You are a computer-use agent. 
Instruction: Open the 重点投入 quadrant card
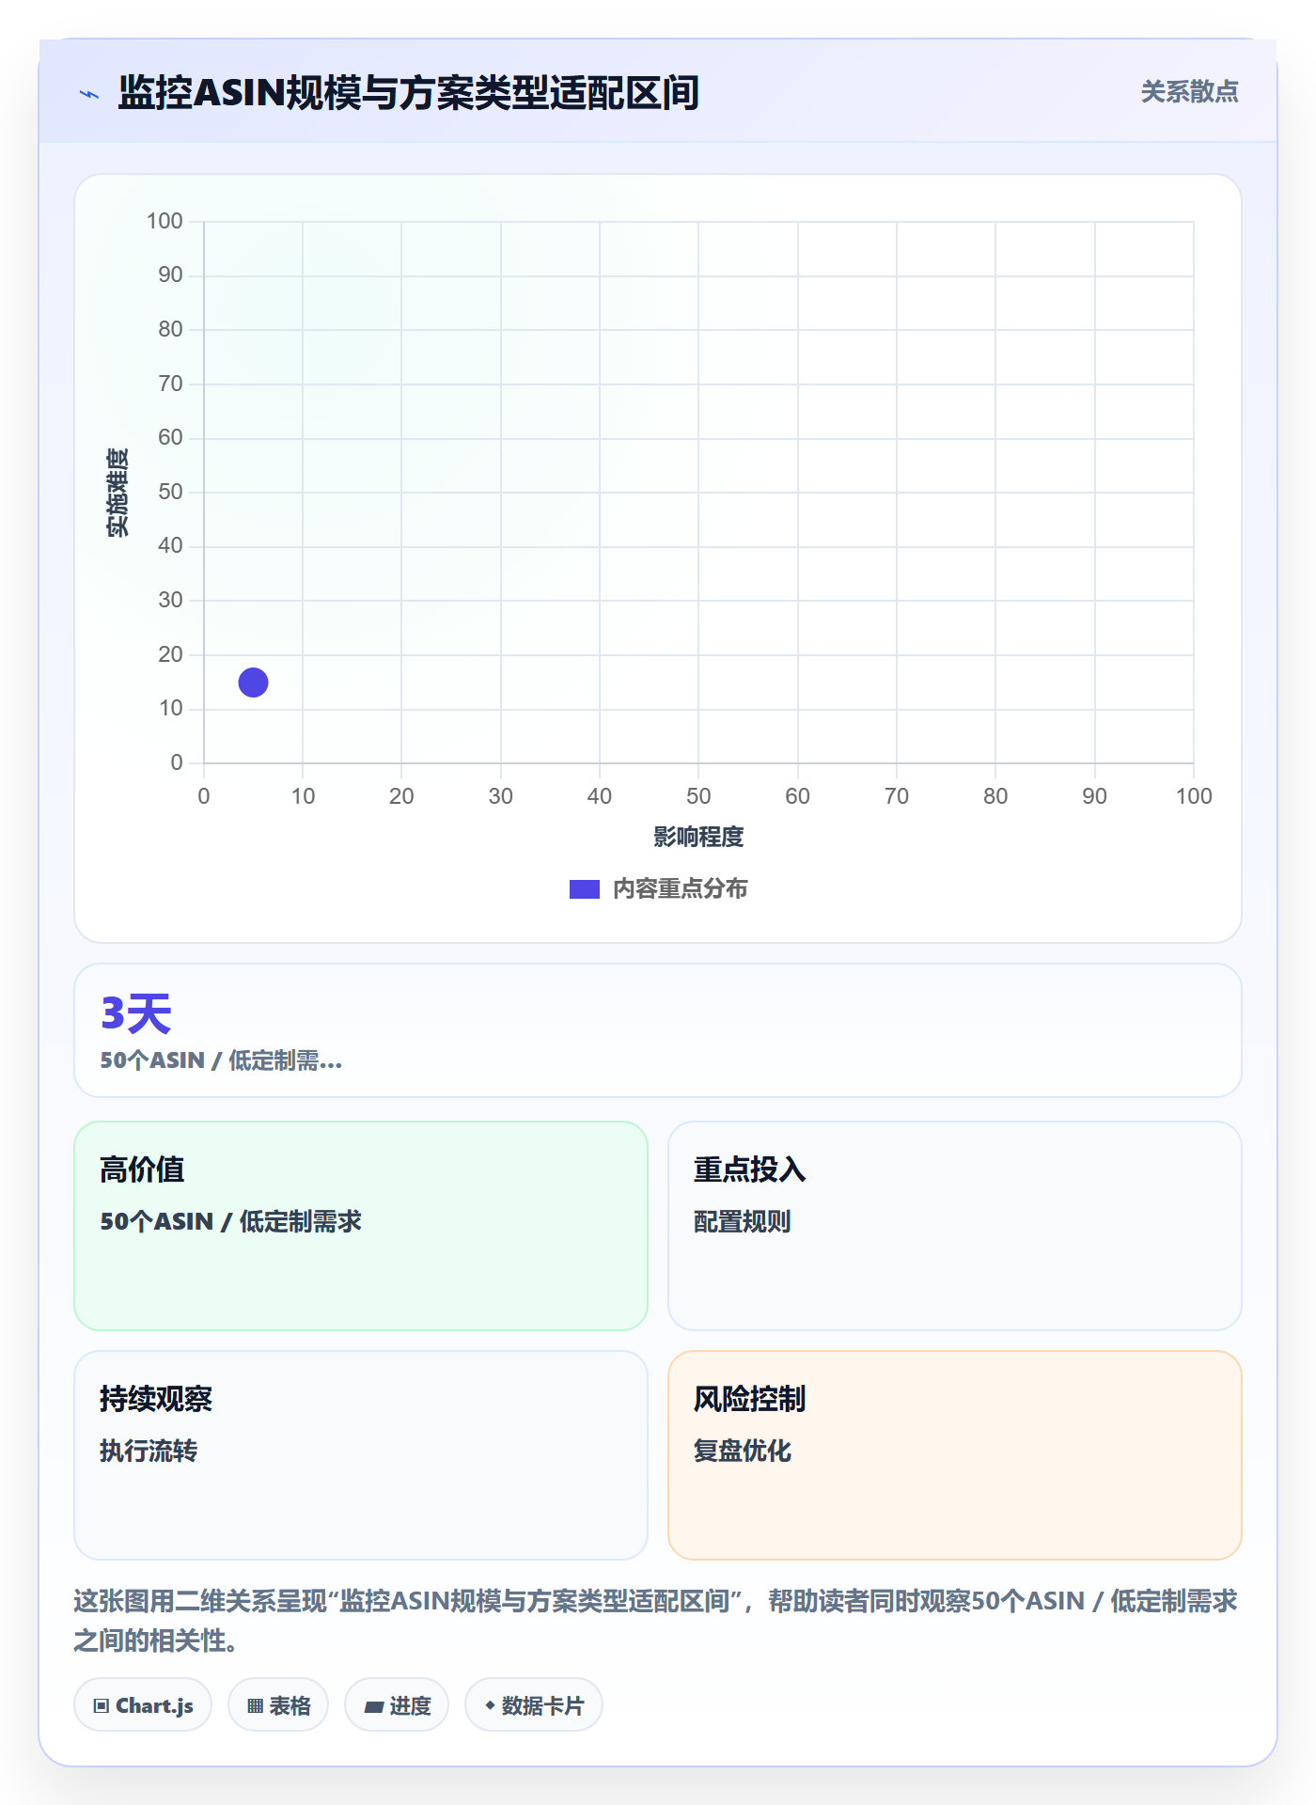[x=955, y=1226]
